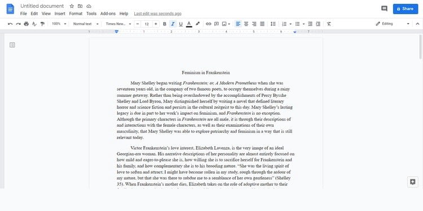The image size is (423, 211).
Task: Toggle bold formatting
Action: pos(165,24)
